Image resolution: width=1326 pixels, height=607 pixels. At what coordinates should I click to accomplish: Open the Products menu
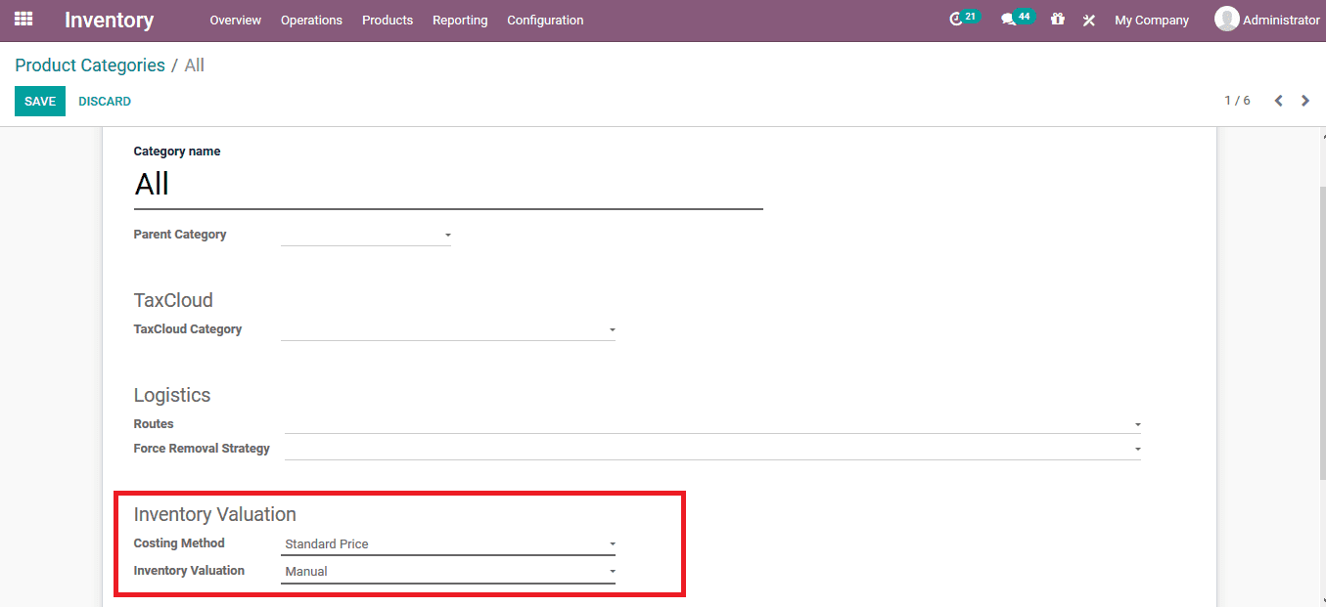(x=388, y=20)
